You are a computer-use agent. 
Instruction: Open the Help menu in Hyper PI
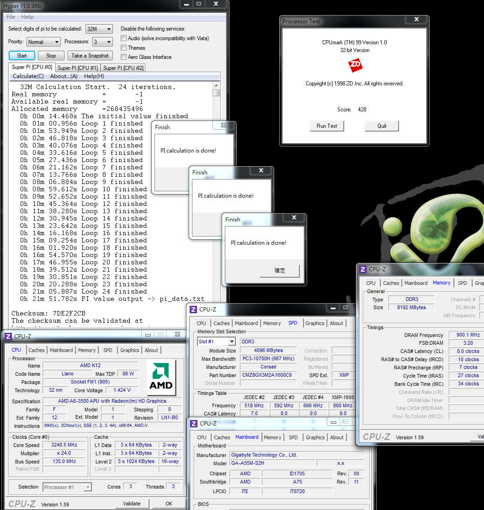coord(27,17)
